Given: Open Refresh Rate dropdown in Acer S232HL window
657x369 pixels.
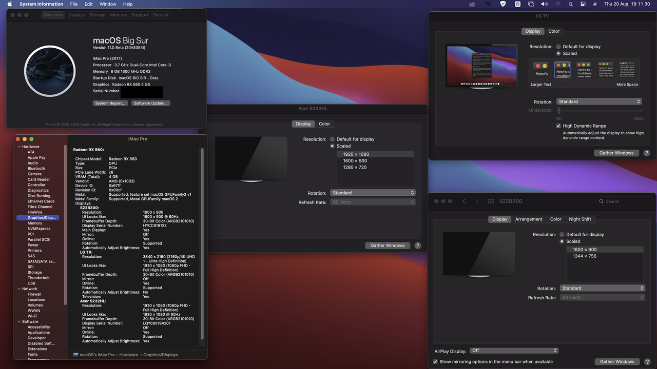Looking at the screenshot, I should pos(373,202).
